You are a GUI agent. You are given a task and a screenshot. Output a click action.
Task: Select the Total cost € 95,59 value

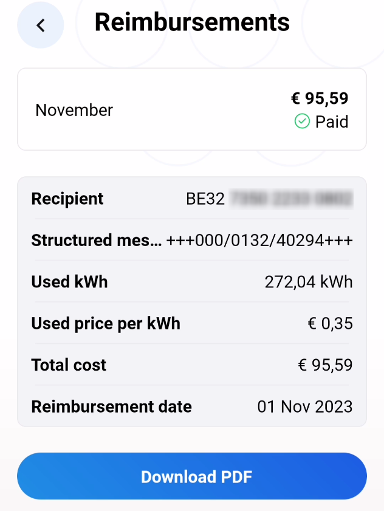(x=325, y=365)
